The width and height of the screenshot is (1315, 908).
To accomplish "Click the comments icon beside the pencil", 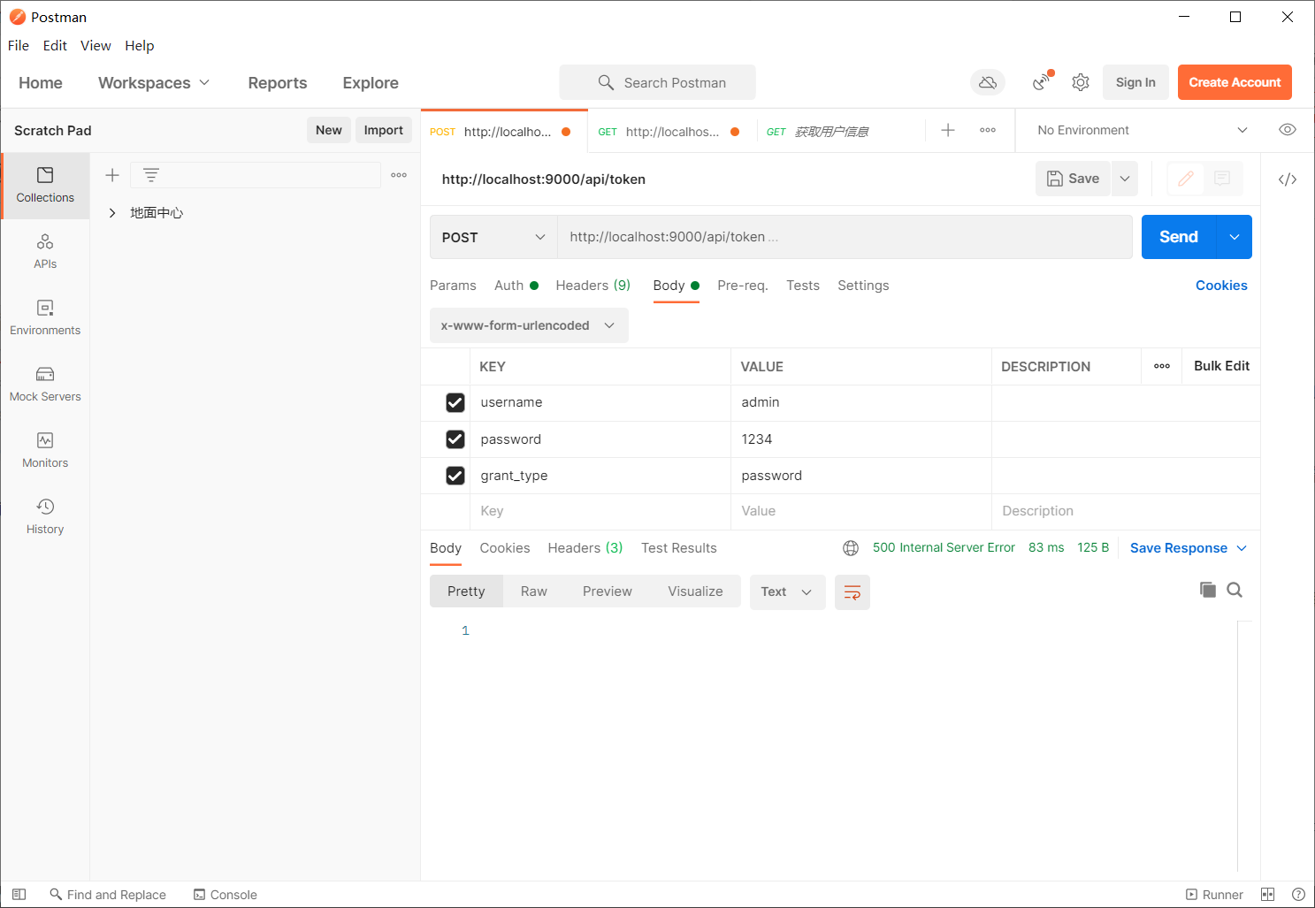I will (1222, 179).
